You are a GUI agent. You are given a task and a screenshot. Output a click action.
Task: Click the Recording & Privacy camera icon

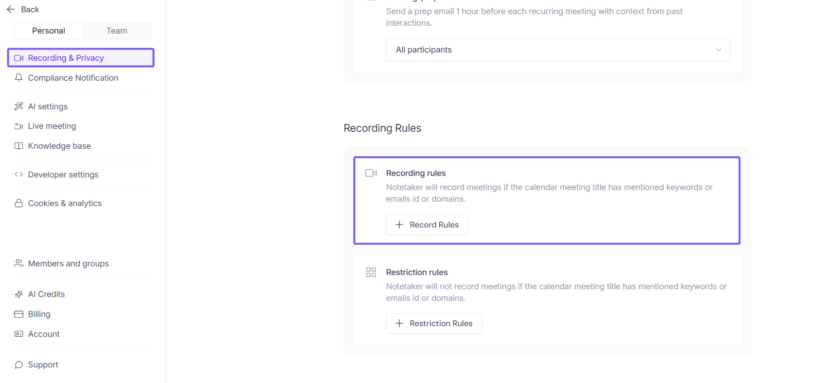point(19,58)
